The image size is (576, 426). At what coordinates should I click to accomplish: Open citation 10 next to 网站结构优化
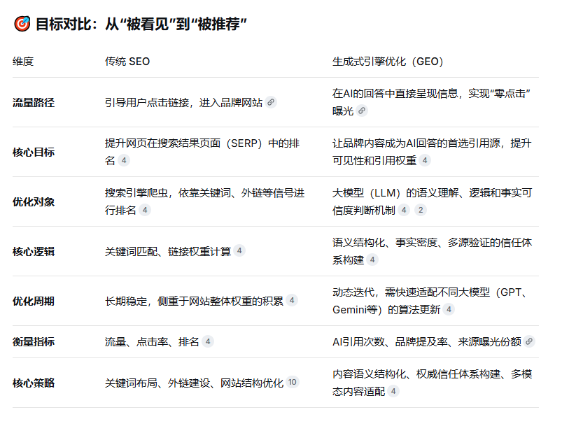point(293,383)
